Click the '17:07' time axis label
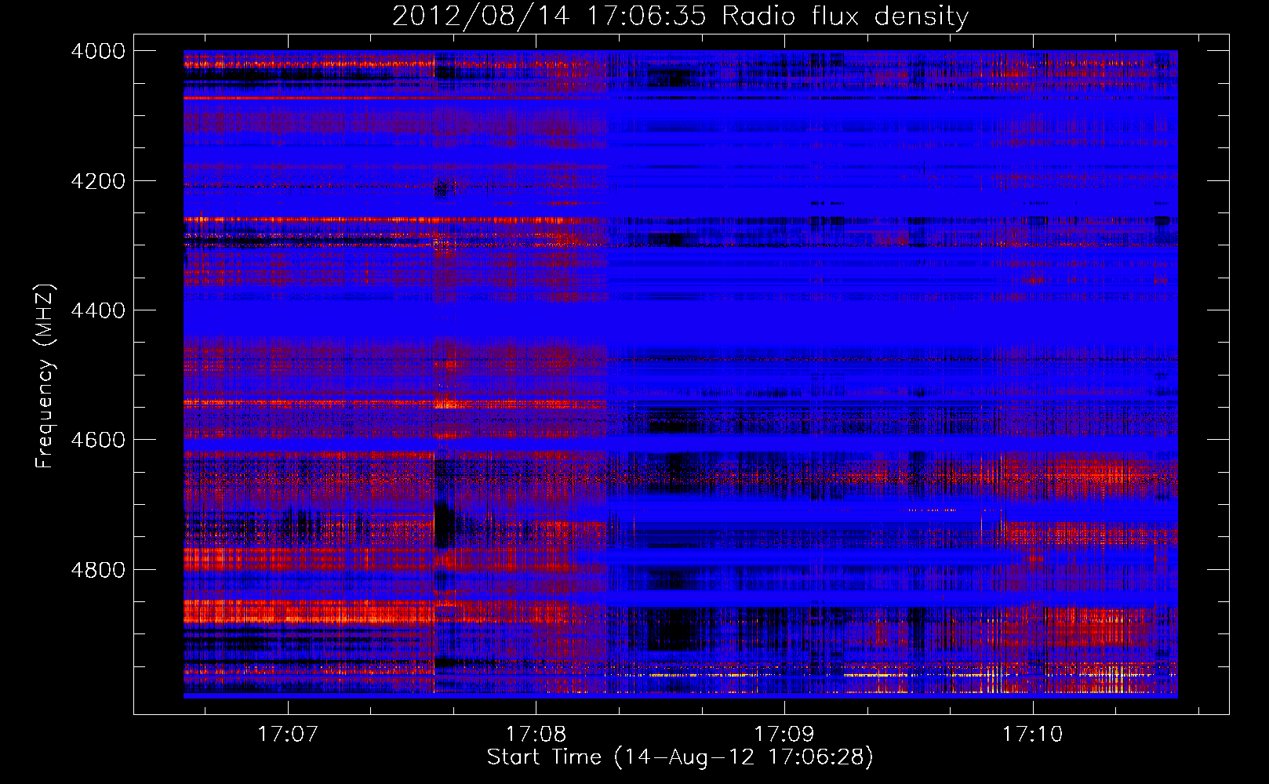This screenshot has width=1269, height=784. (x=288, y=735)
